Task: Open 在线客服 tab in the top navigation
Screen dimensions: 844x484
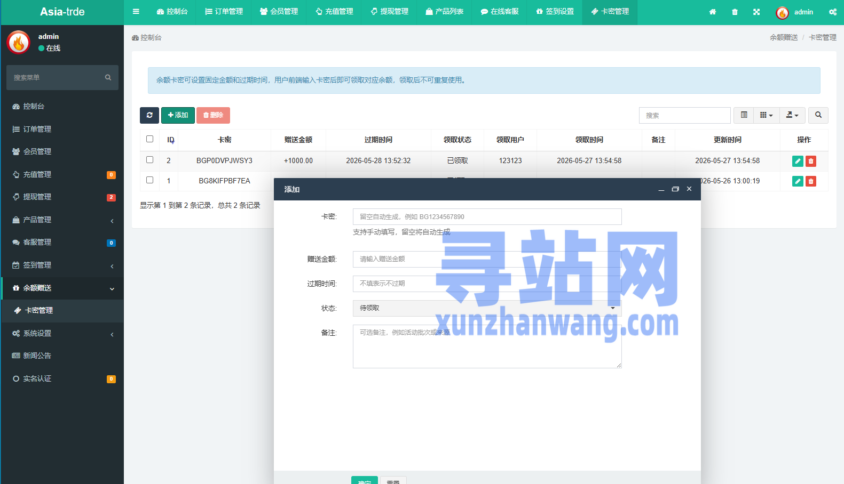Action: [x=500, y=12]
